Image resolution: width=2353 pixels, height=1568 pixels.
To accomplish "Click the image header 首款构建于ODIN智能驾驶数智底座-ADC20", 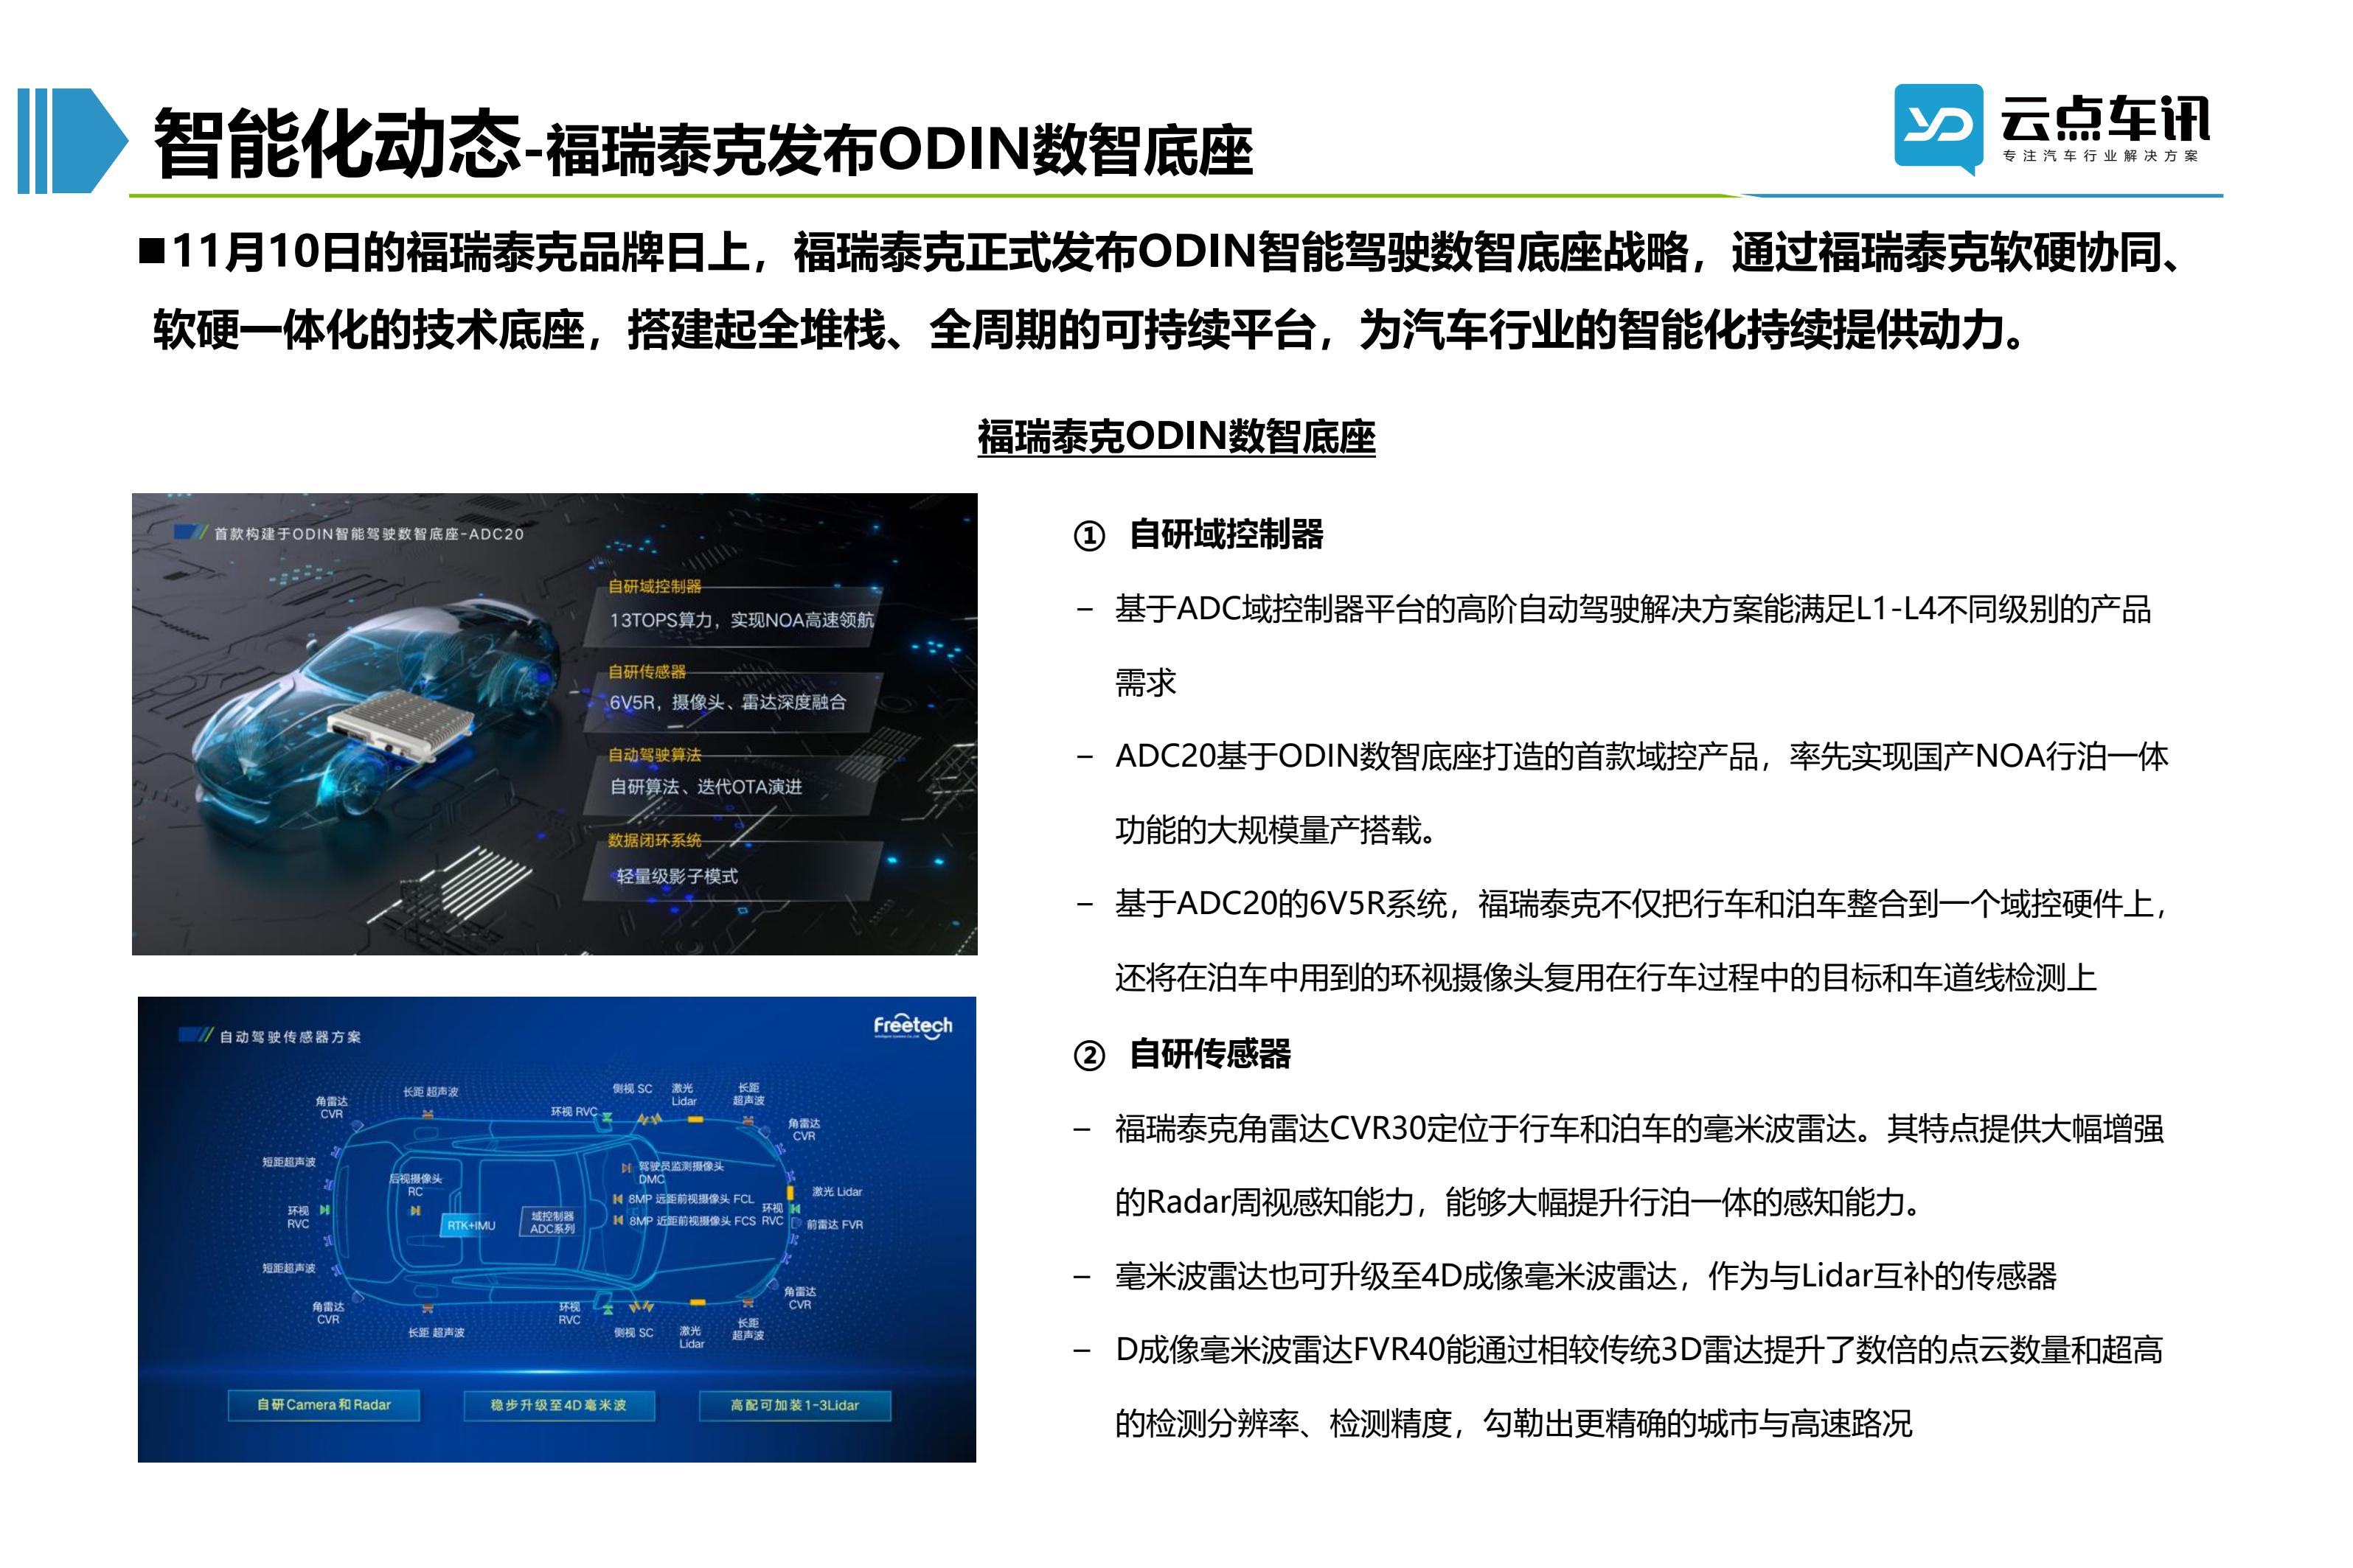I will [368, 534].
